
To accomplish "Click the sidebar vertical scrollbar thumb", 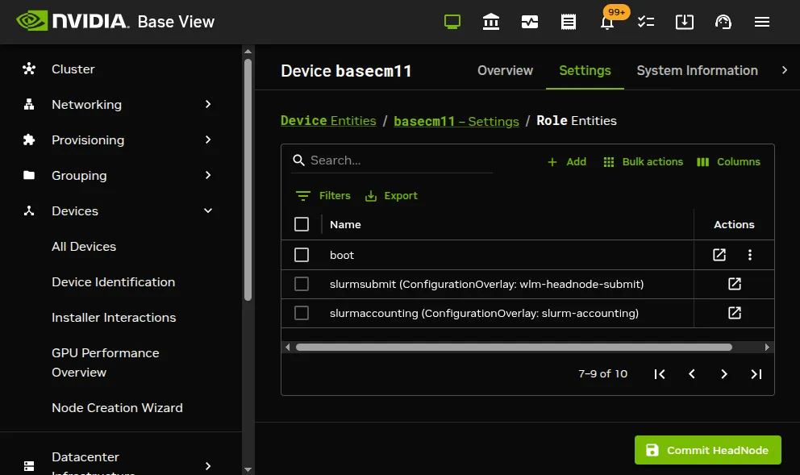I will click(x=248, y=180).
